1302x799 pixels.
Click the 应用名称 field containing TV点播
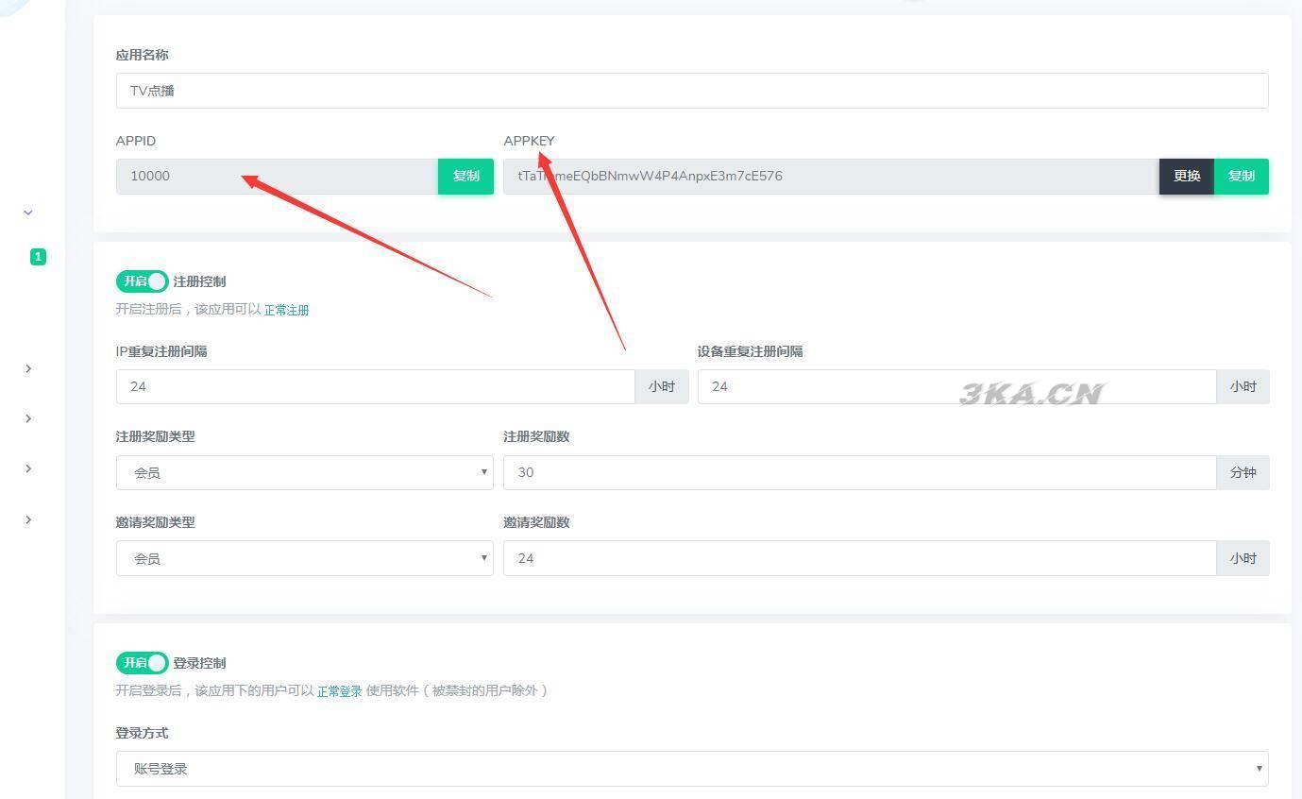pyautogui.click(x=691, y=91)
